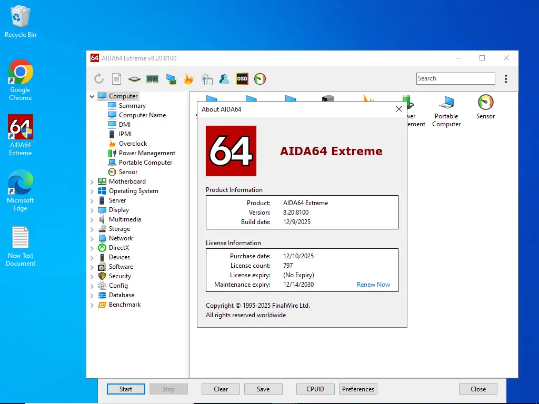Select Overclock in the tree
Screen dimensions: 539x404
133,143
